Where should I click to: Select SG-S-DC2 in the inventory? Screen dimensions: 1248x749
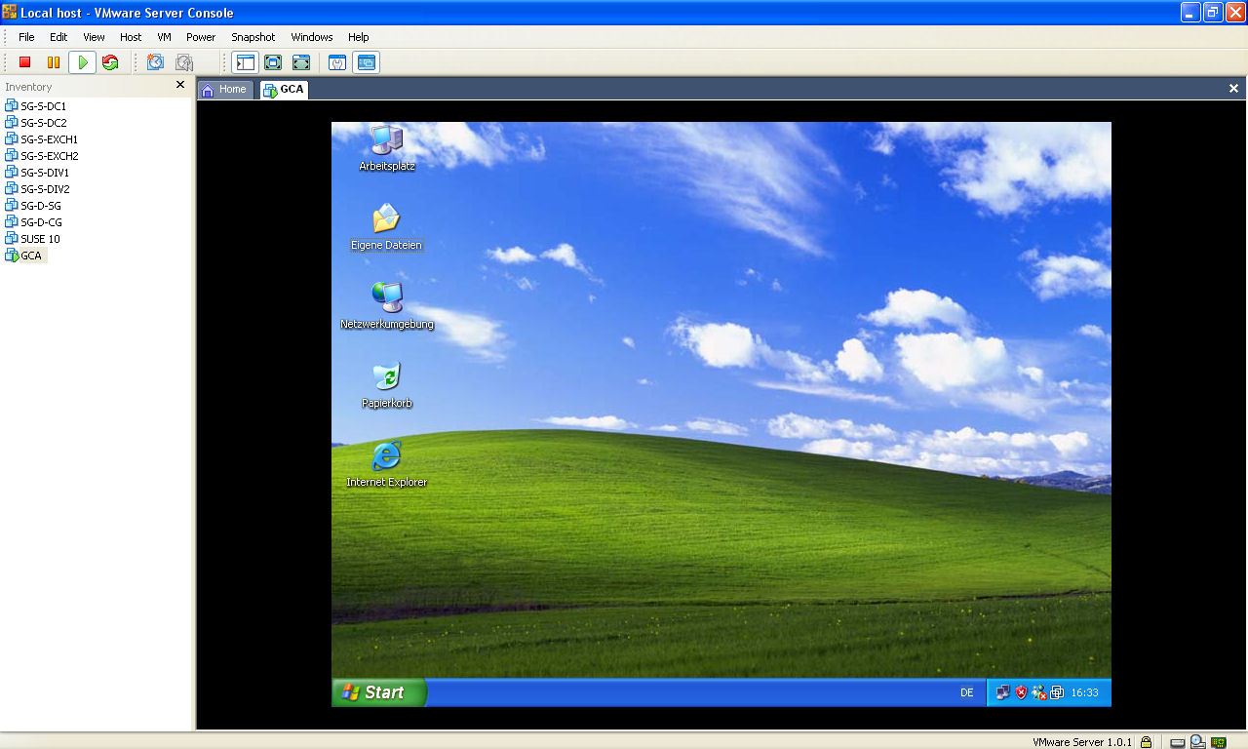pos(36,123)
